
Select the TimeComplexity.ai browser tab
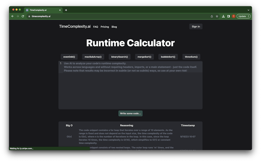pyautogui.click(x=43, y=10)
